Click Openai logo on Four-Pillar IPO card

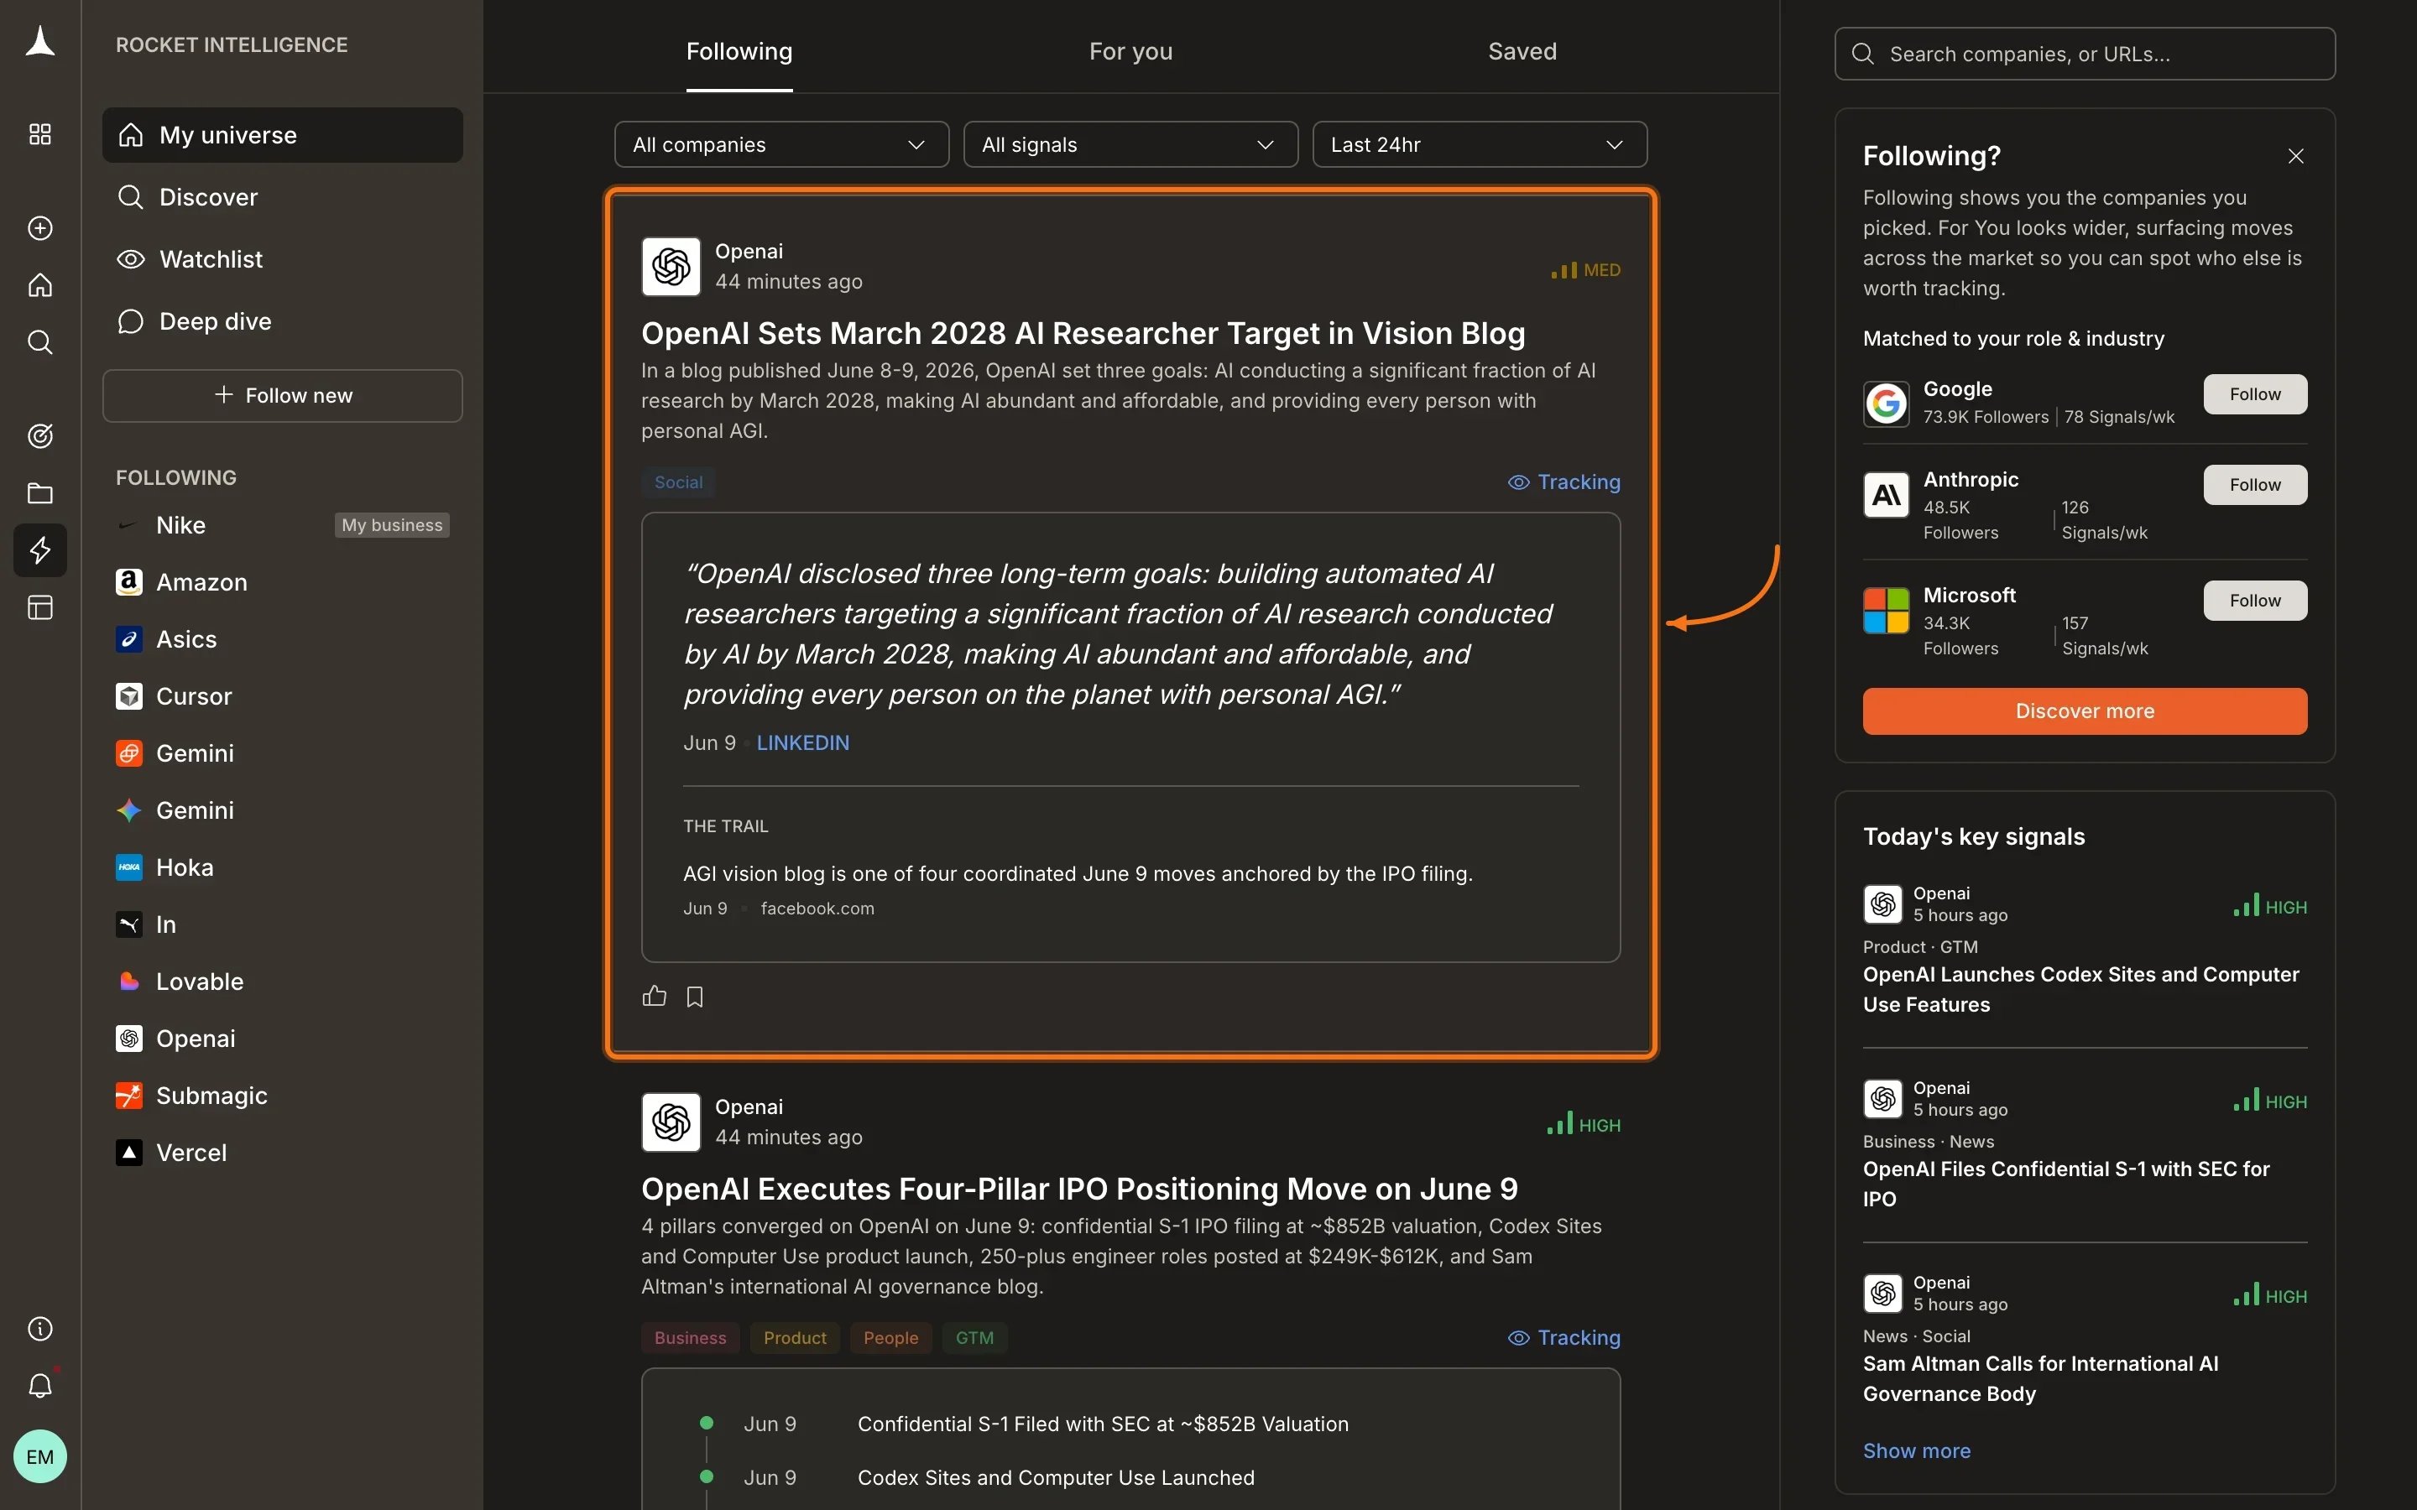[671, 1122]
